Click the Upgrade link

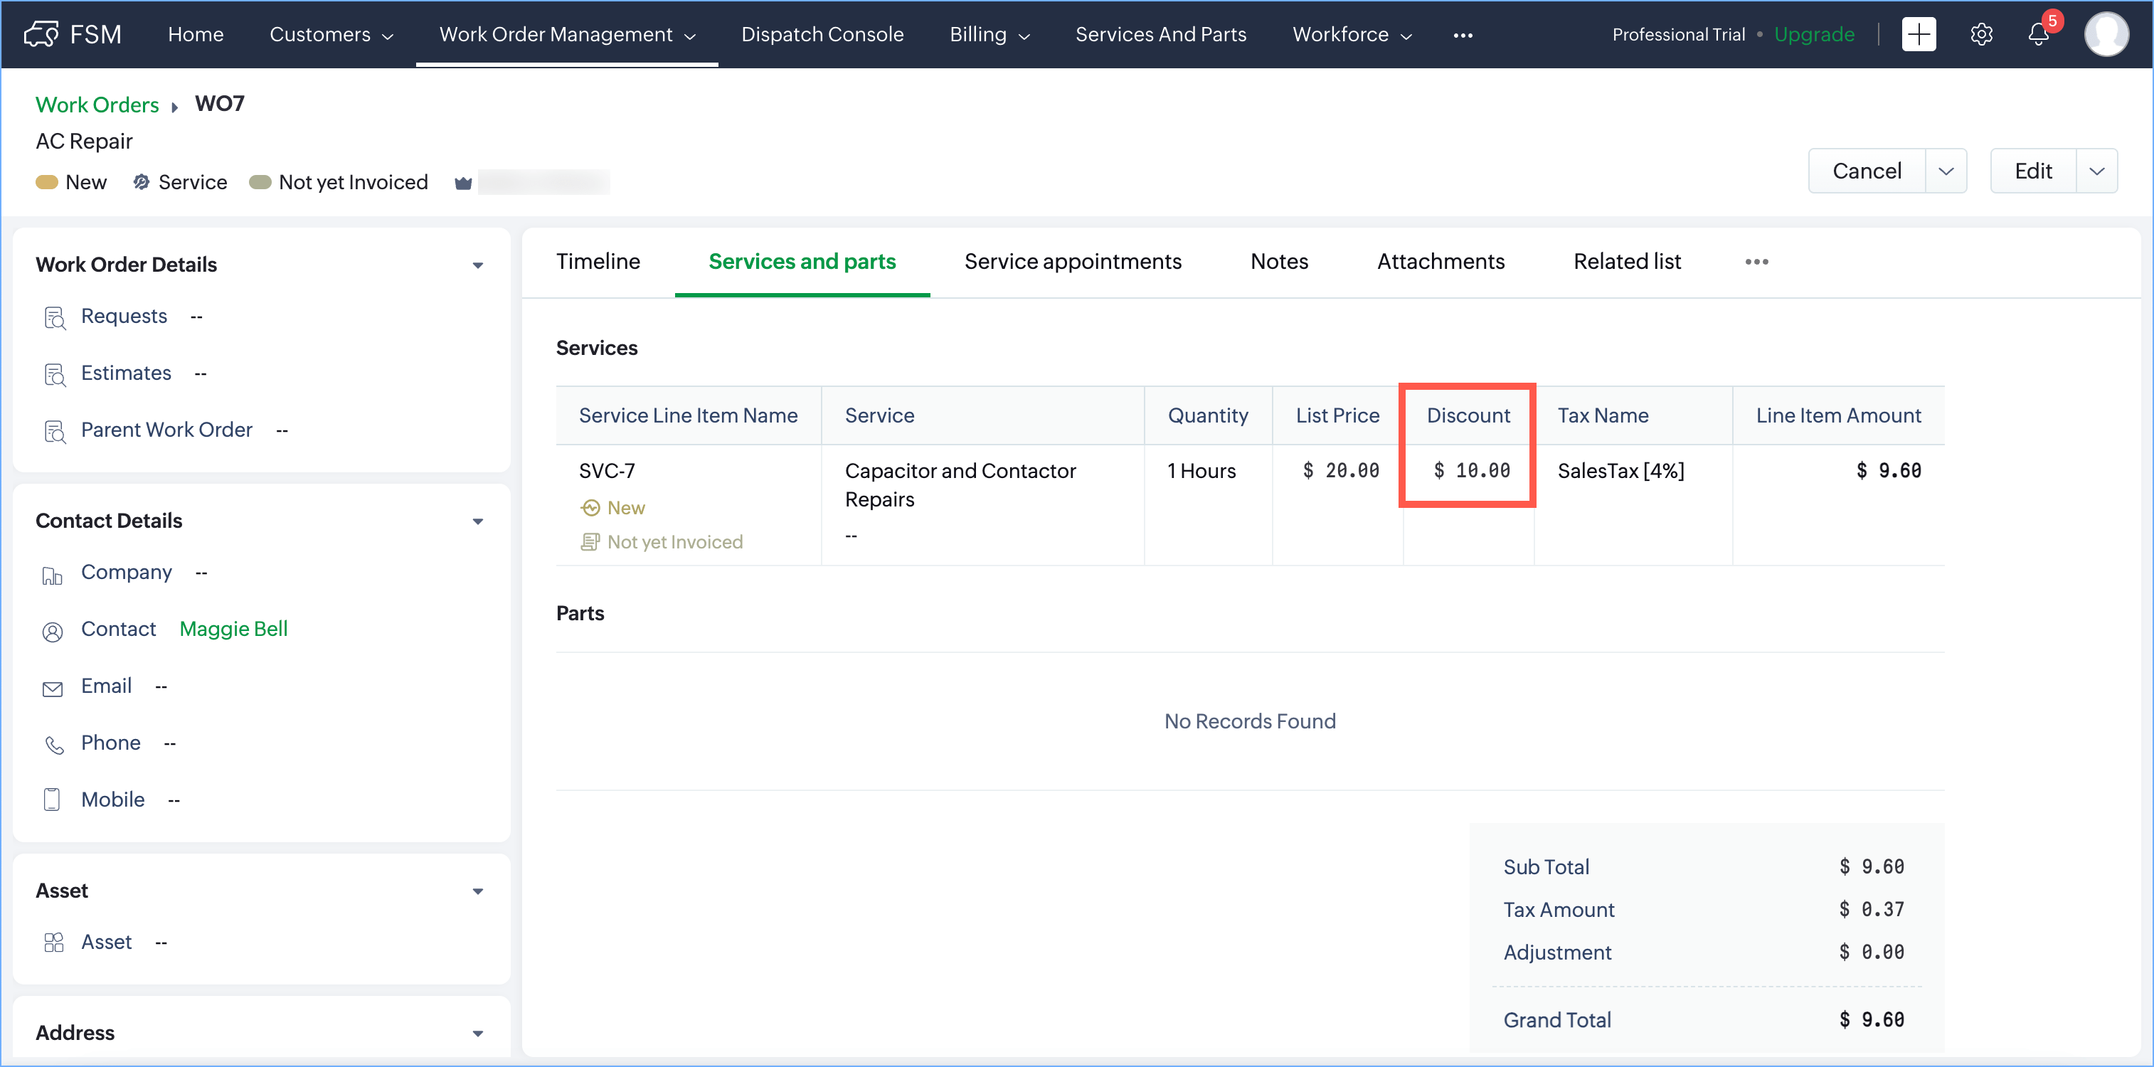[x=1814, y=34]
